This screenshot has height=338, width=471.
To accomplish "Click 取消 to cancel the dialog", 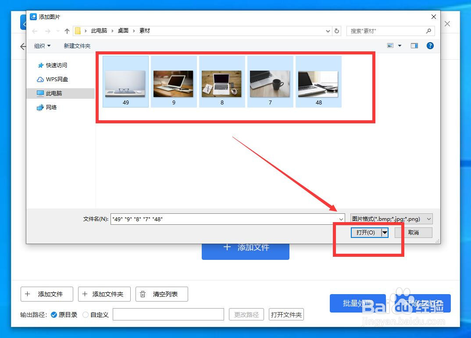I will (413, 233).
